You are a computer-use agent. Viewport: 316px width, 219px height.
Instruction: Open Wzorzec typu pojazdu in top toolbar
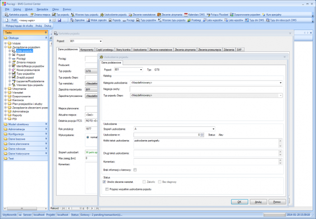point(84,14)
